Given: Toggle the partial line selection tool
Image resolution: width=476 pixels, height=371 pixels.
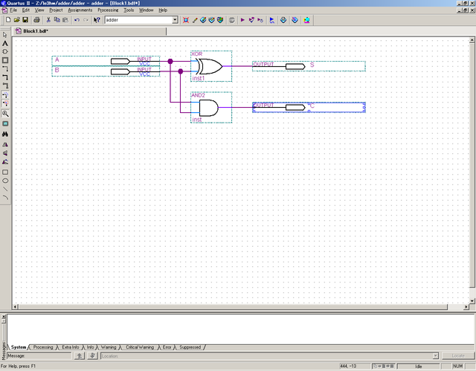Looking at the screenshot, I should tap(5, 103).
